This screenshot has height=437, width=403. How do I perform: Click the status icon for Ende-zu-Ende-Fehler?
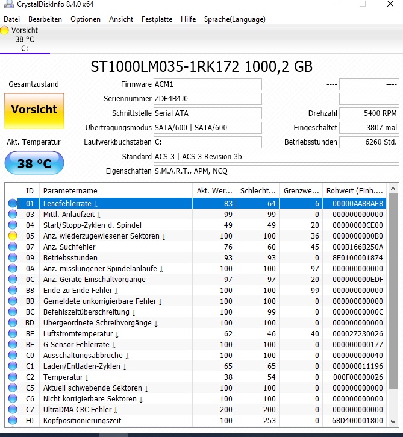coord(13,290)
